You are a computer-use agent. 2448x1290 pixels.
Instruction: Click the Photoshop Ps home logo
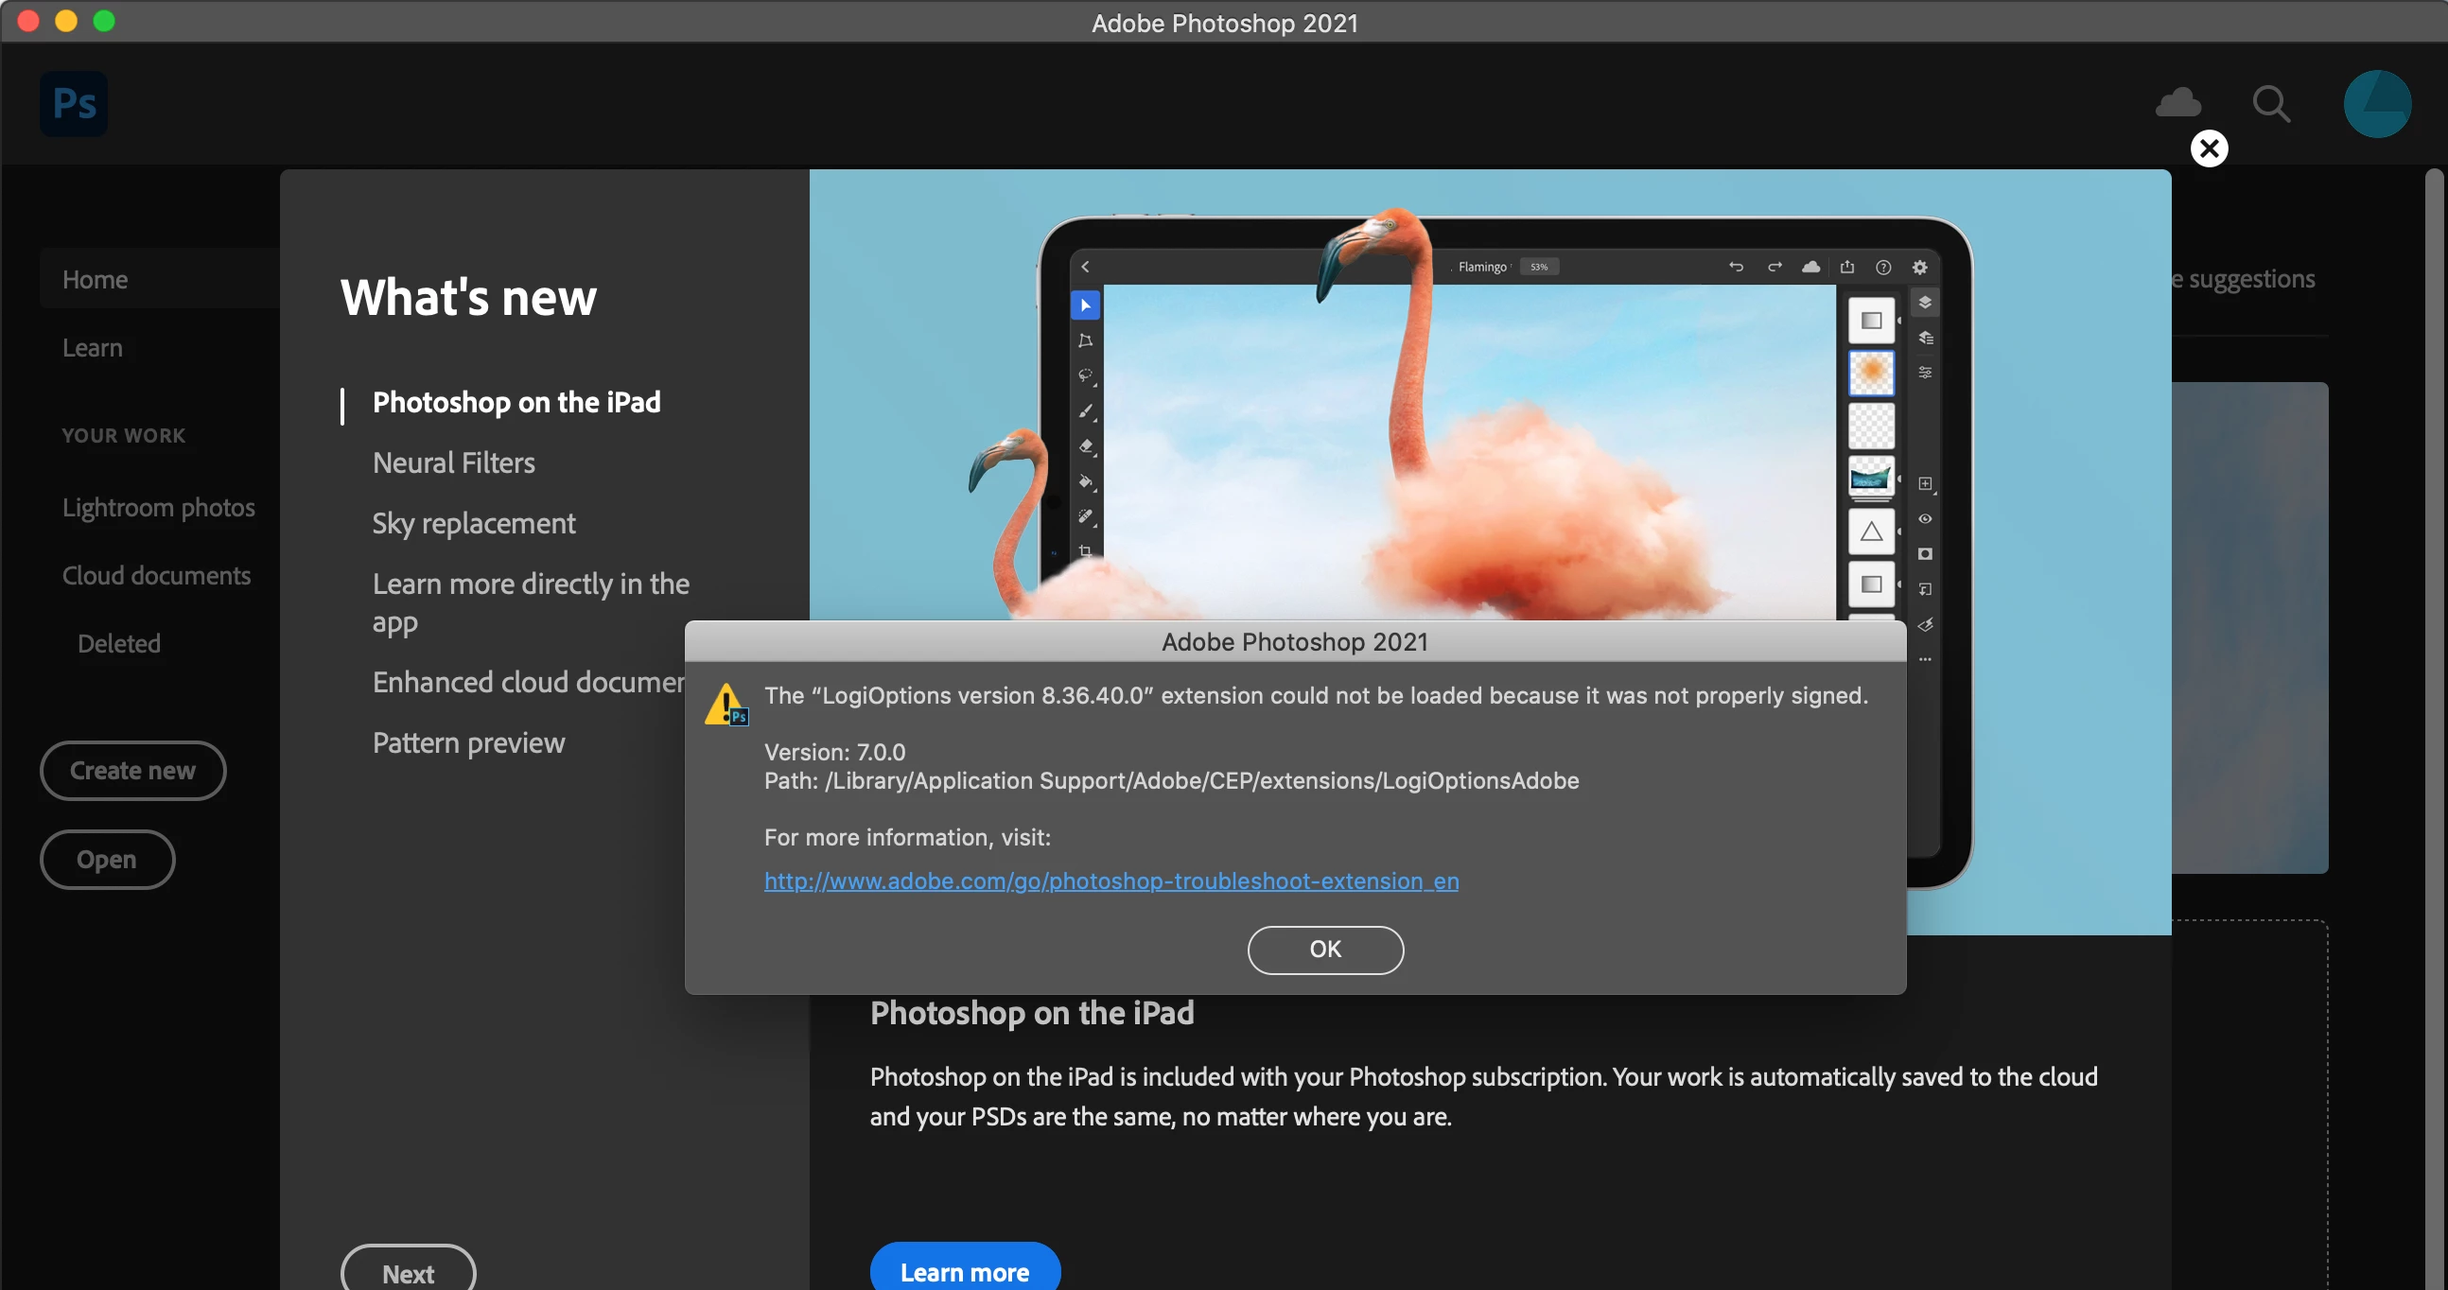[73, 102]
